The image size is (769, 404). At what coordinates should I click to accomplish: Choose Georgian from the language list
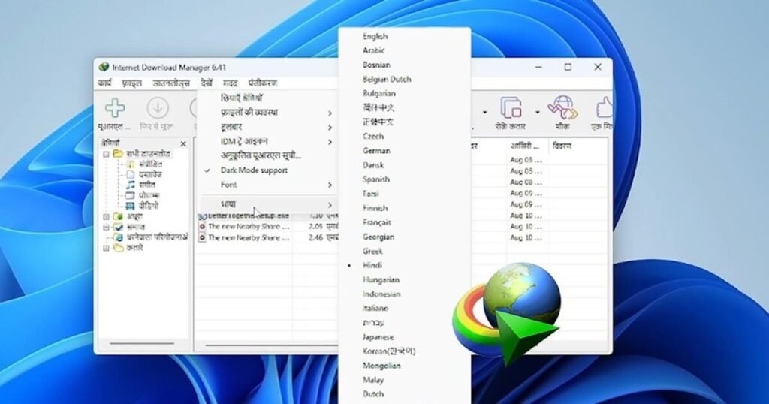tap(378, 237)
